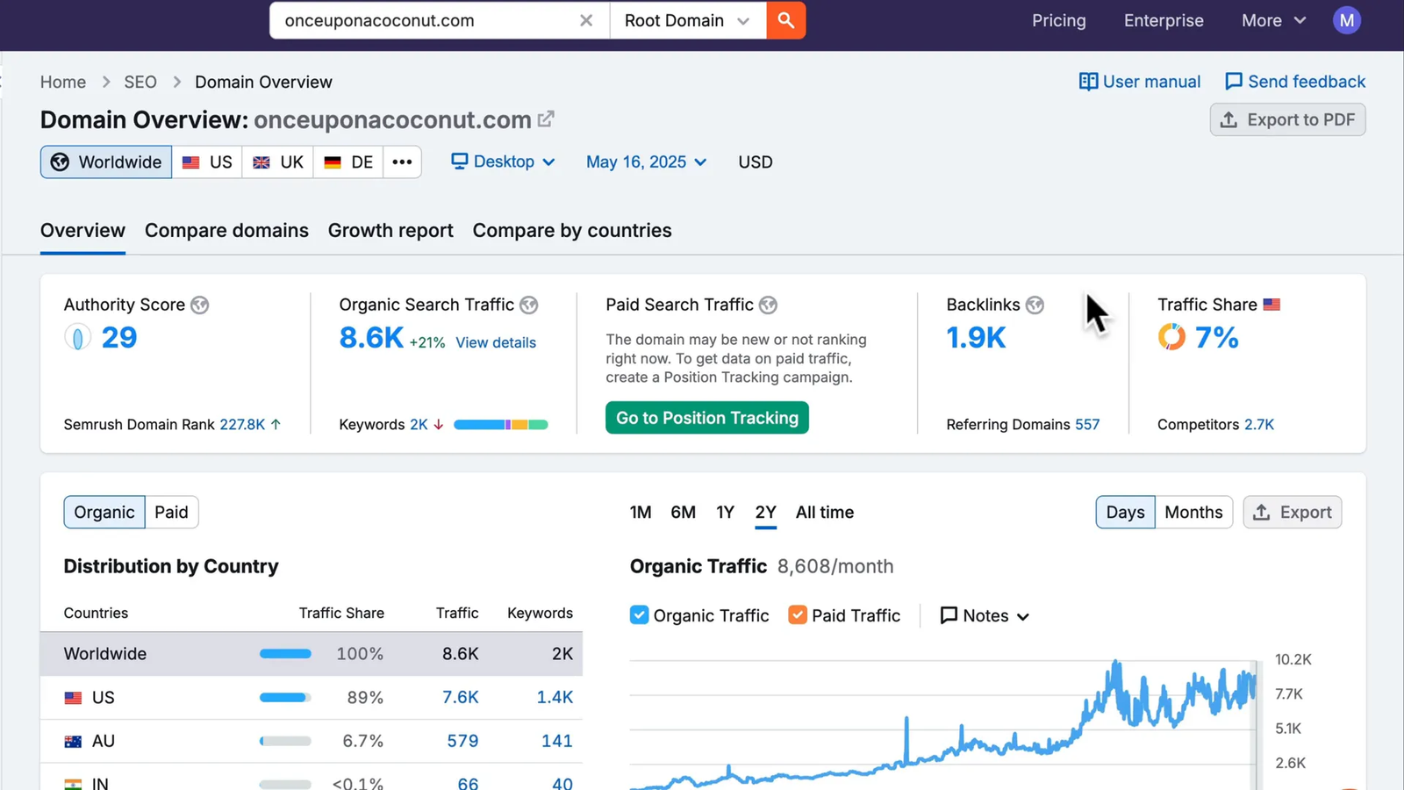Click the US flag in country table
Image resolution: width=1404 pixels, height=790 pixels.
pyautogui.click(x=73, y=698)
